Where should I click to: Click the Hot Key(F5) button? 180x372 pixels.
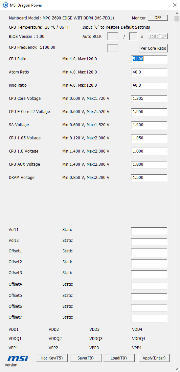tap(52, 358)
